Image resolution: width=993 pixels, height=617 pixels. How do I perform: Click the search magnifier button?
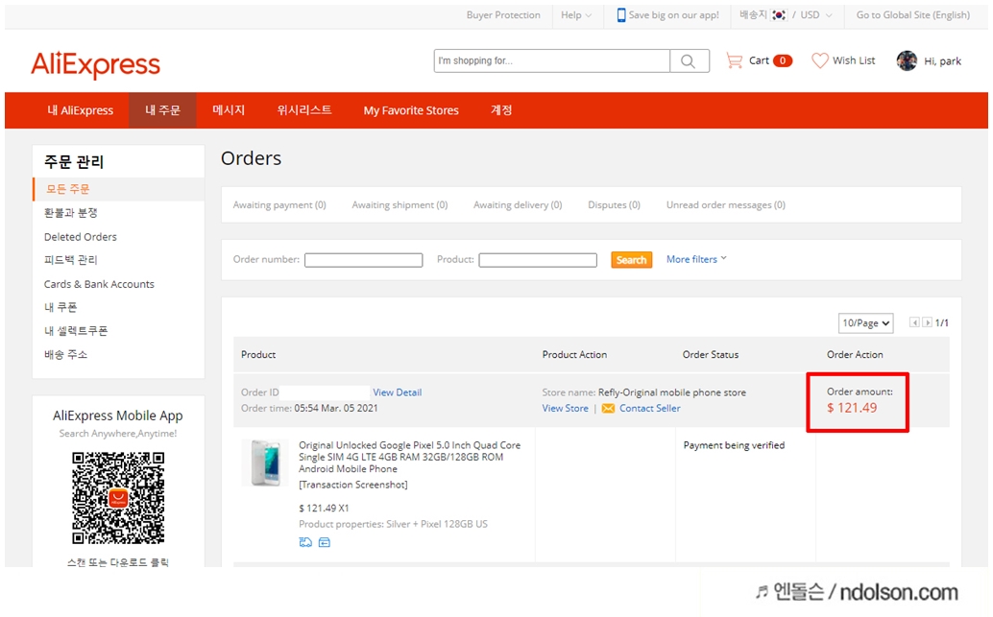(689, 60)
